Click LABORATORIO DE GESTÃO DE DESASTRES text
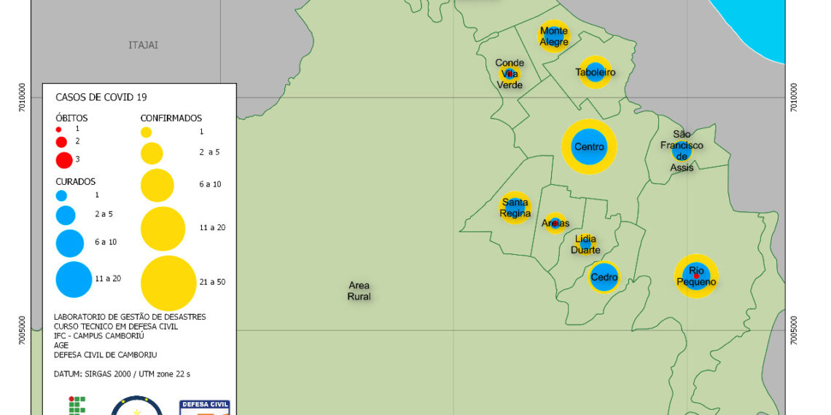The height and width of the screenshot is (415, 831). click(130, 317)
